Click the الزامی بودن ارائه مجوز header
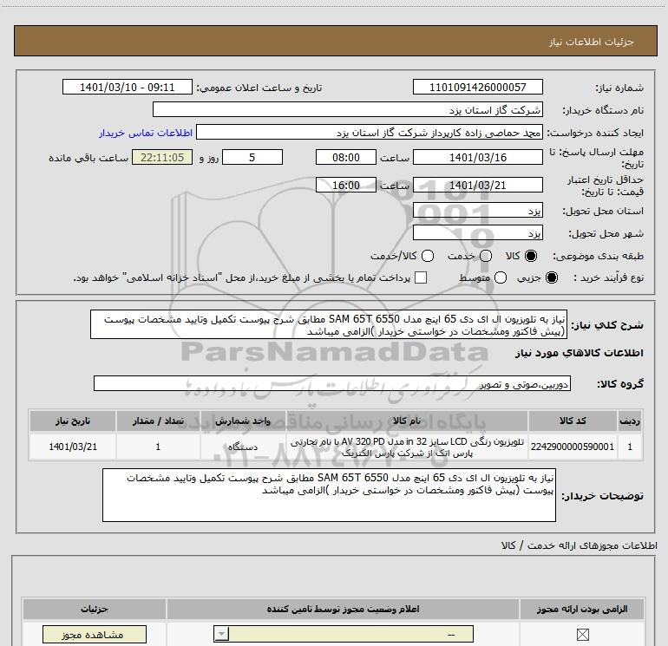668x646 pixels. [582, 610]
